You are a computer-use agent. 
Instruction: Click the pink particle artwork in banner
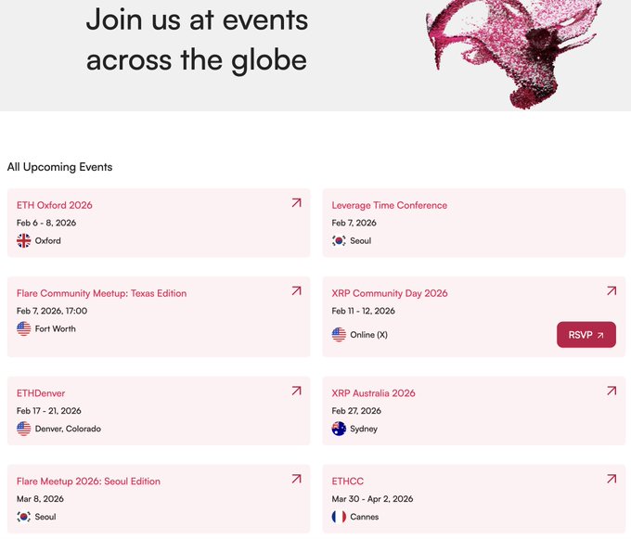pyautogui.click(x=503, y=46)
